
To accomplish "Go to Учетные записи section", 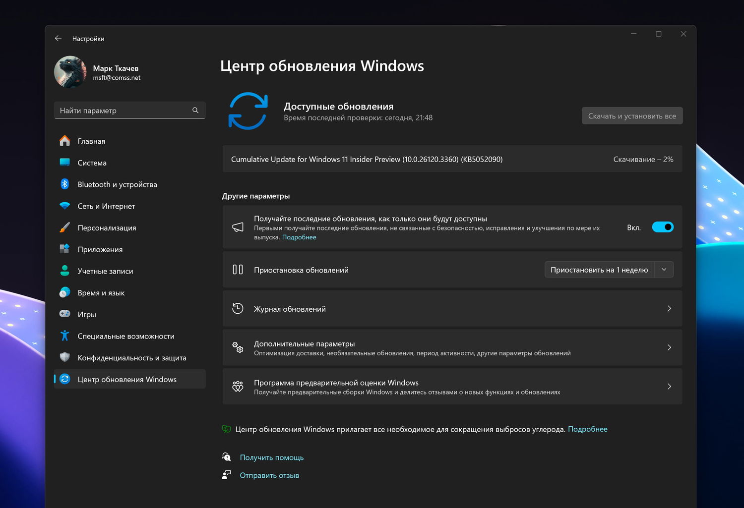I will pos(105,271).
